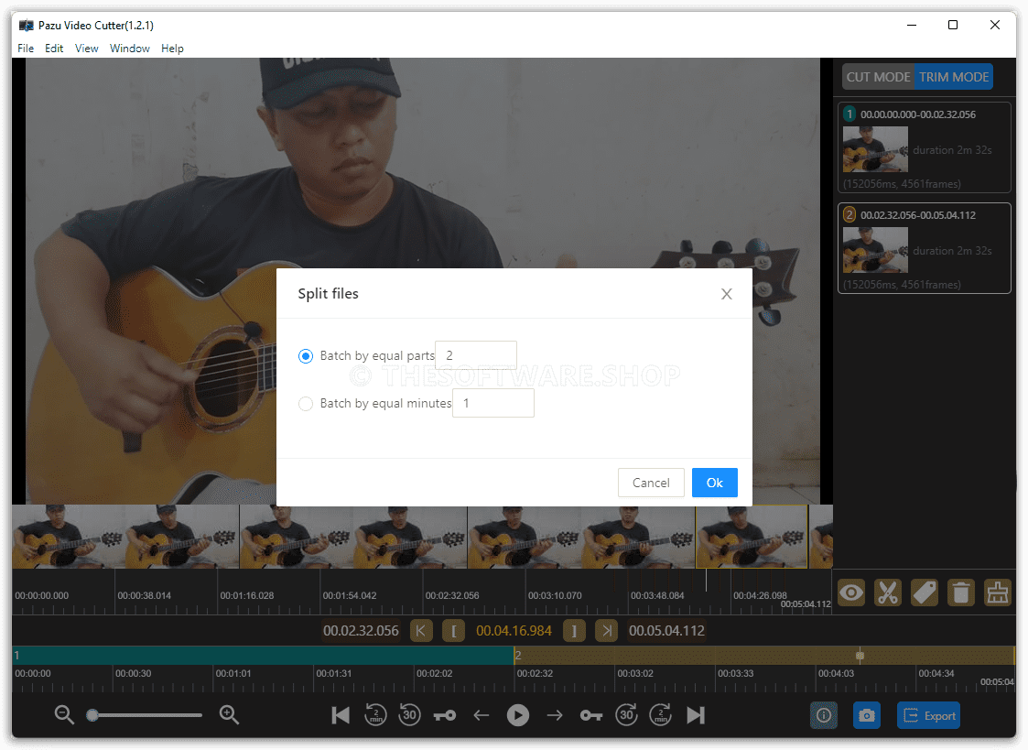Click the tag label icon
The image size is (1028, 750).
(x=925, y=593)
